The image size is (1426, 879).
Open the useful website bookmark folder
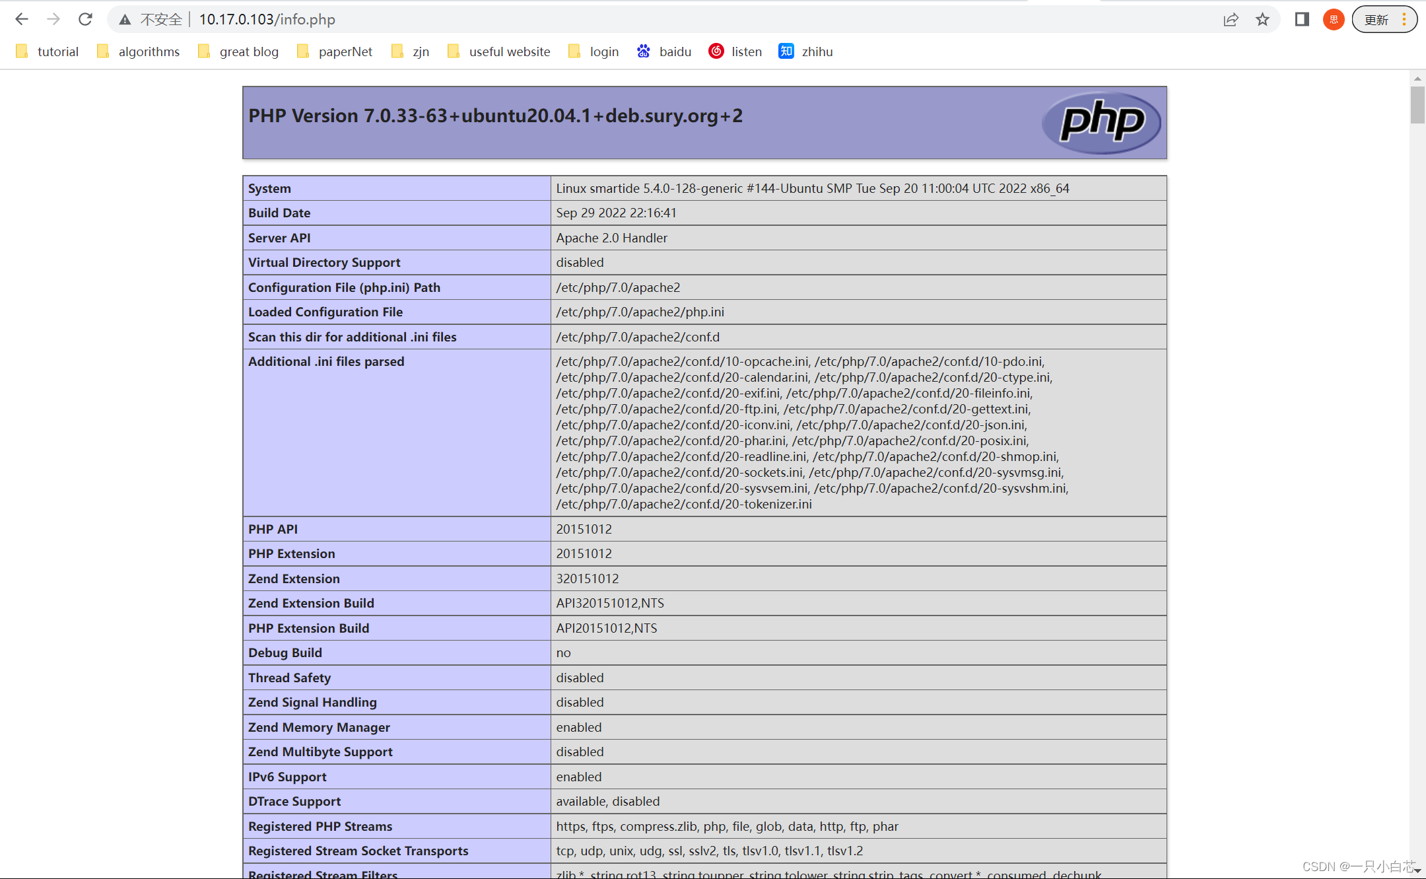pos(498,52)
